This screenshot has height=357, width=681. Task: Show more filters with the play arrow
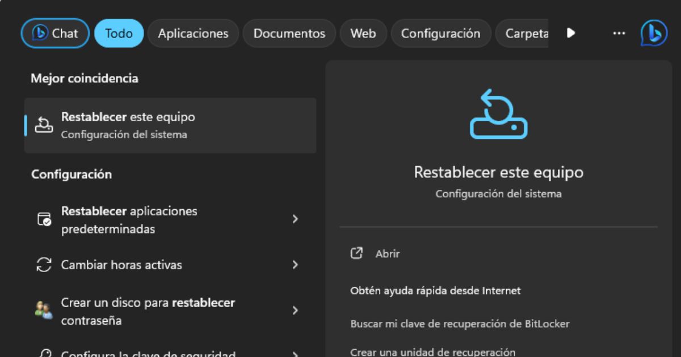click(571, 33)
